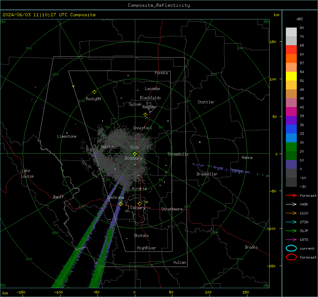Click the white 04DK arrow icon
Viewport: 318px width, 297px height.
[291, 204]
